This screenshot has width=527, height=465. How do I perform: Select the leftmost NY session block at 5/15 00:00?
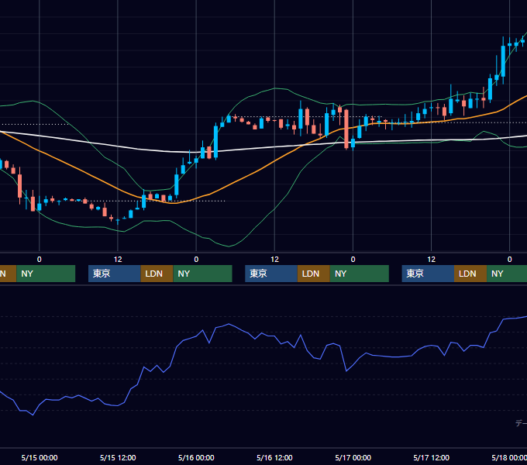coord(46,274)
